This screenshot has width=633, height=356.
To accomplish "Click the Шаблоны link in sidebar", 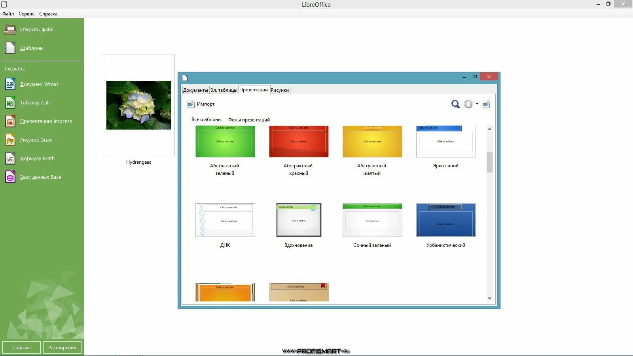I will click(32, 48).
